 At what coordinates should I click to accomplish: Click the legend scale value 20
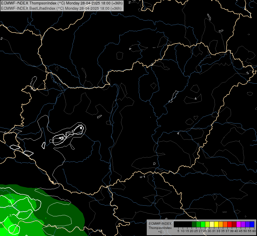click(192, 231)
